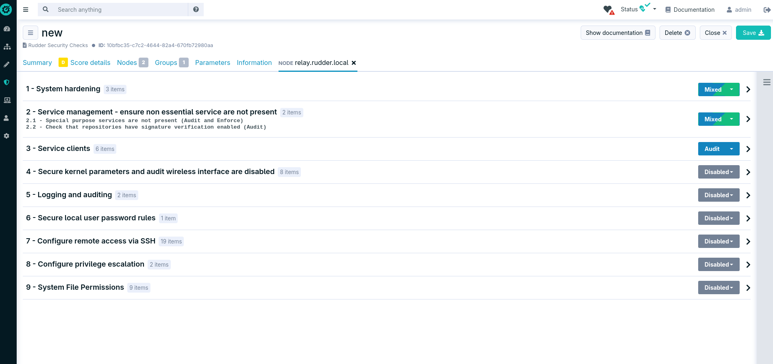
Task: Switch to the Score details tab
Action: 90,62
